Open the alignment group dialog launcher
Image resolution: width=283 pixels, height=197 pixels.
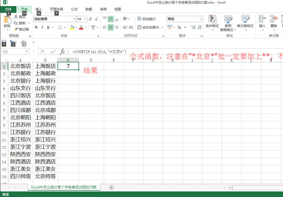click(x=163, y=36)
